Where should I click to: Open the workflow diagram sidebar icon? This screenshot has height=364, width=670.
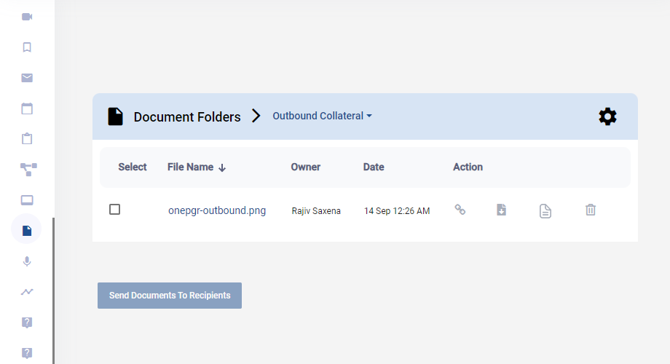click(x=28, y=170)
